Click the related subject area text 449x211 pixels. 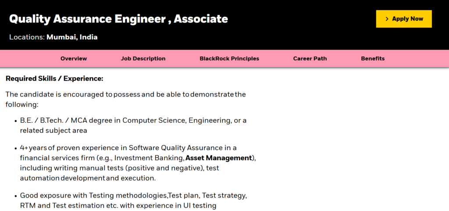click(x=53, y=131)
